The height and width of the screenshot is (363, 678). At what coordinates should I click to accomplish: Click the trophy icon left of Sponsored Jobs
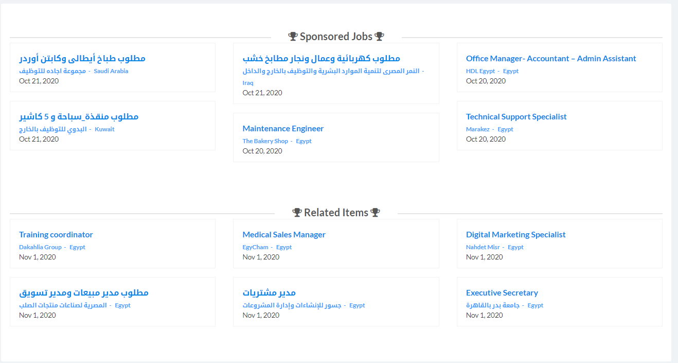pos(293,37)
